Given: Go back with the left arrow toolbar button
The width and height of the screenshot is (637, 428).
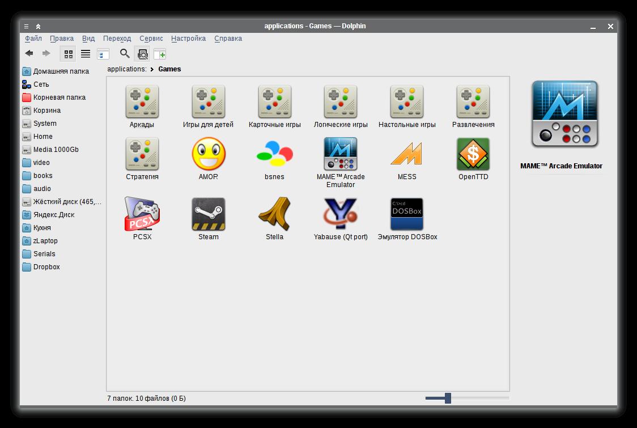Looking at the screenshot, I should (x=29, y=53).
